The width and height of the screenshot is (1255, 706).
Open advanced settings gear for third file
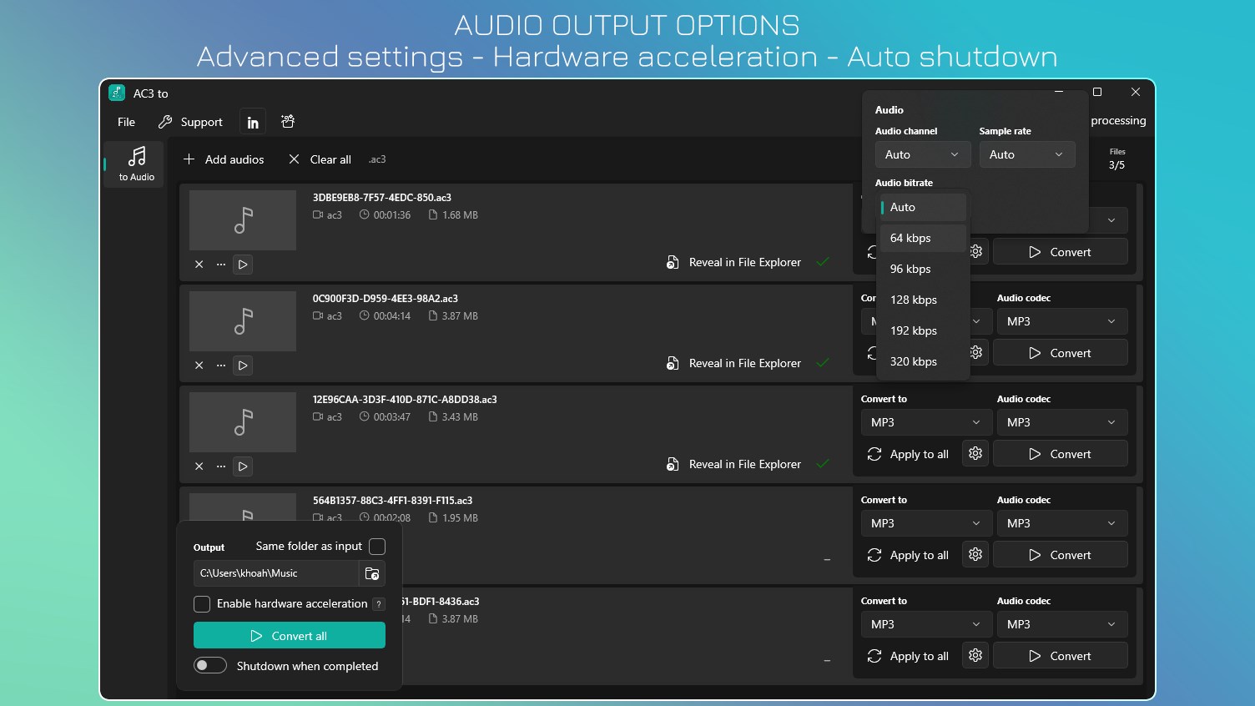point(975,453)
